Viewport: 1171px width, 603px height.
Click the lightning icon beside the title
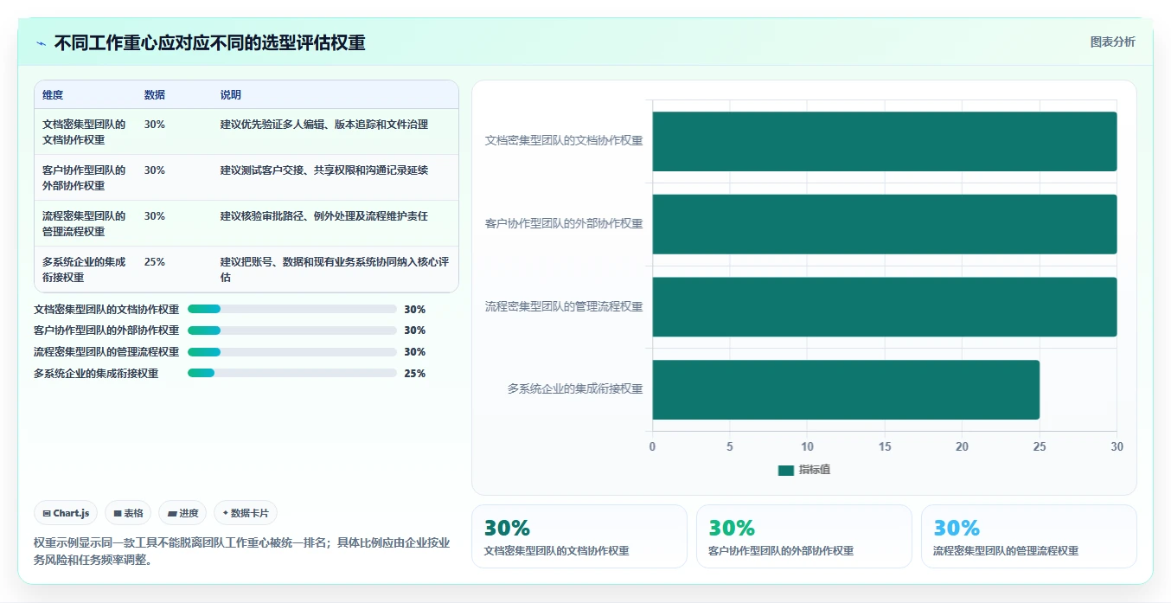(42, 43)
